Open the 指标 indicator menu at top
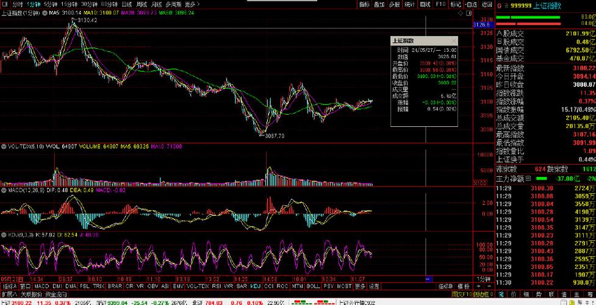Viewport: 596px width, 305px height. tap(364, 4)
